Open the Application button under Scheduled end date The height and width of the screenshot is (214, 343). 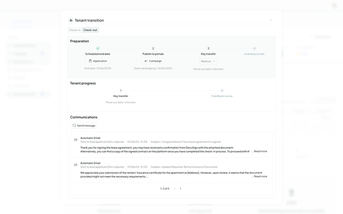click(98, 61)
